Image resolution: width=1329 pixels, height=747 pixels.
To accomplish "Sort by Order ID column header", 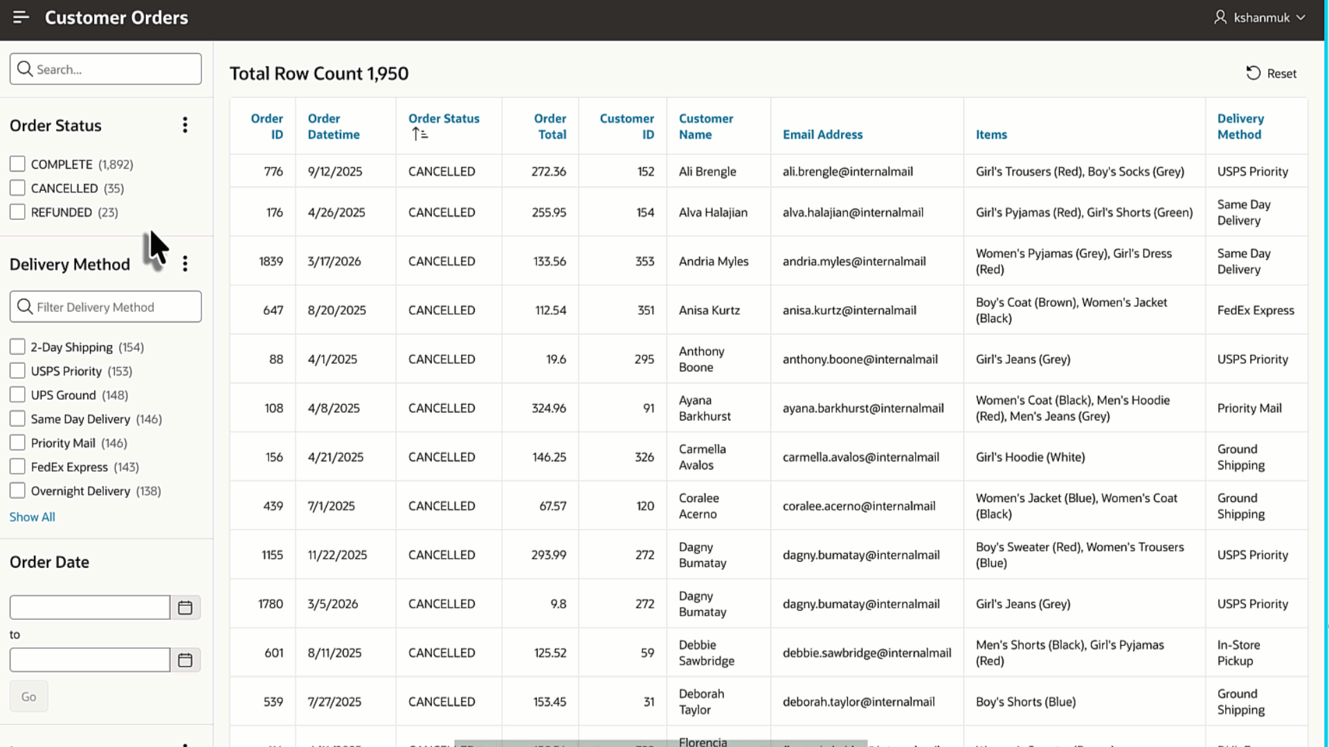I will click(266, 127).
